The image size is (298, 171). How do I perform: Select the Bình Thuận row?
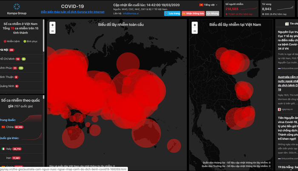click(21, 77)
